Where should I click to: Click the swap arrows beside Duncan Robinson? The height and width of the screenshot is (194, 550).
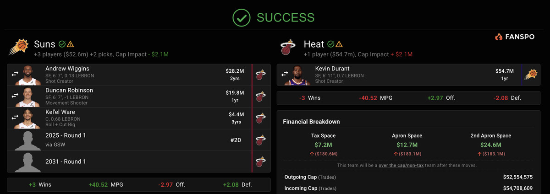tap(15, 95)
